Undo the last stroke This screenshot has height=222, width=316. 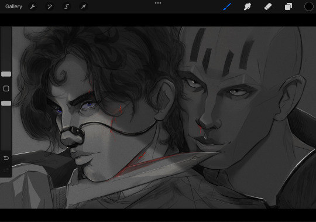(6, 158)
